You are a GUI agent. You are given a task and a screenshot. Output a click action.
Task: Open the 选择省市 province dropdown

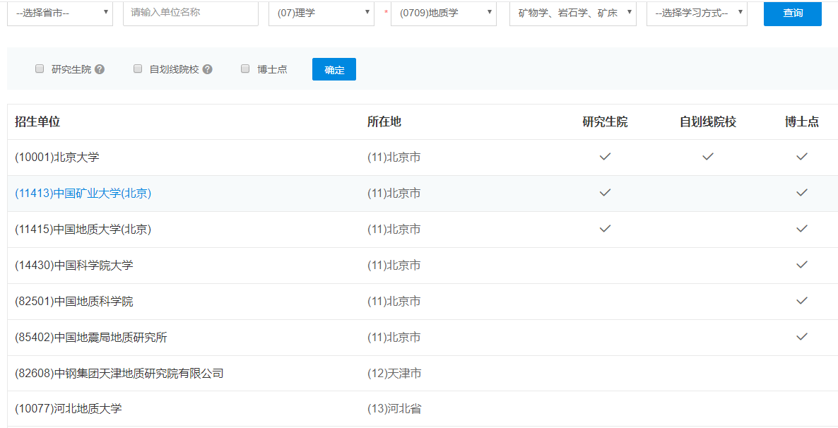[x=60, y=13]
